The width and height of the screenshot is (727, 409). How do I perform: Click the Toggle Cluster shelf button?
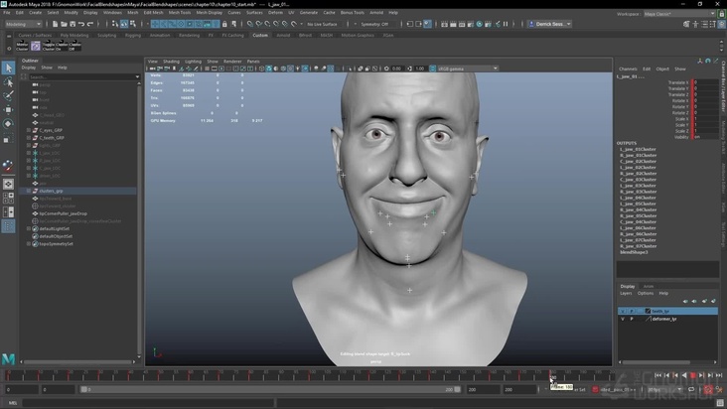pyautogui.click(x=49, y=46)
